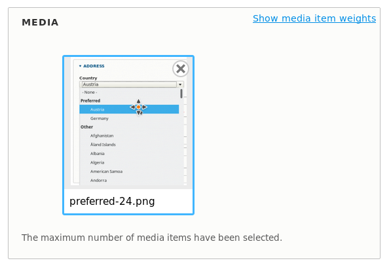
Task: Click the MEDIA section heading
Action: 40,22
